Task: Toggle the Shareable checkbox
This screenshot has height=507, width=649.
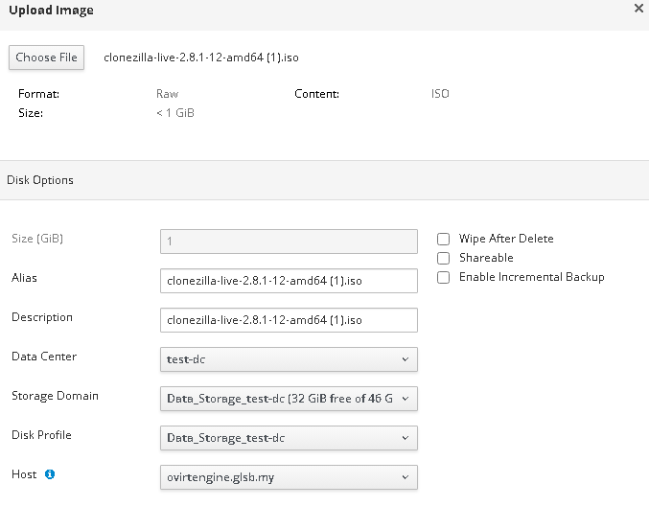Action: (x=443, y=258)
